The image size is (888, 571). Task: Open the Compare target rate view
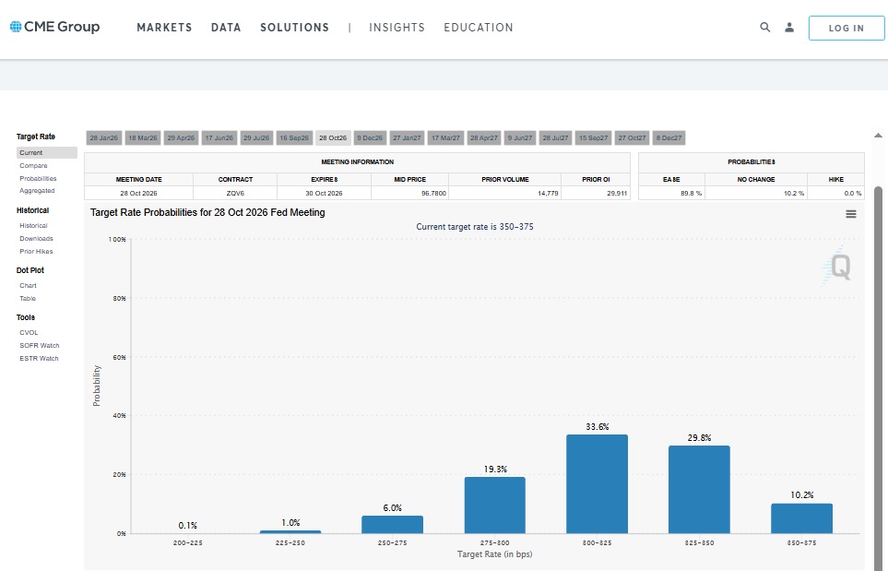(33, 166)
